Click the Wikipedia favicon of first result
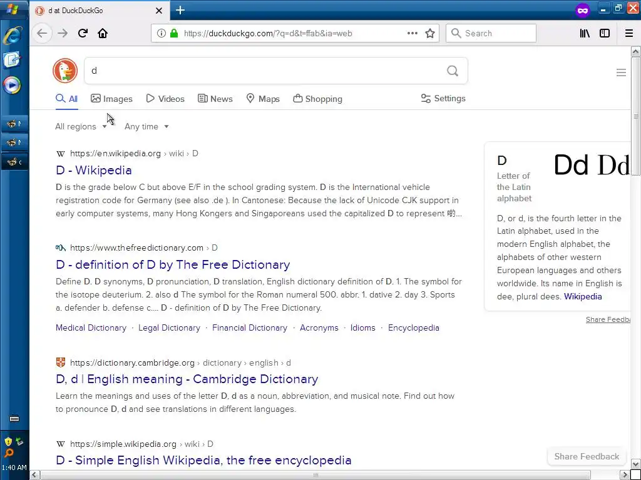The height and width of the screenshot is (480, 641). 61,154
